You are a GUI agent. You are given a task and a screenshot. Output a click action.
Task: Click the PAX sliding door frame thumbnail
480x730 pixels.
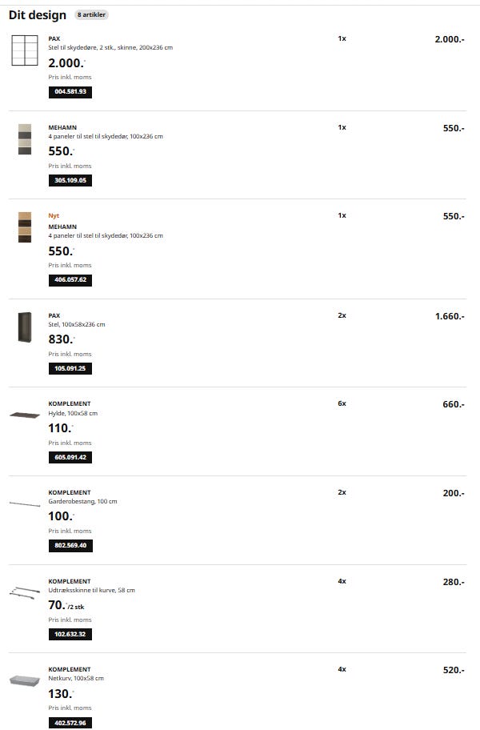tap(25, 50)
